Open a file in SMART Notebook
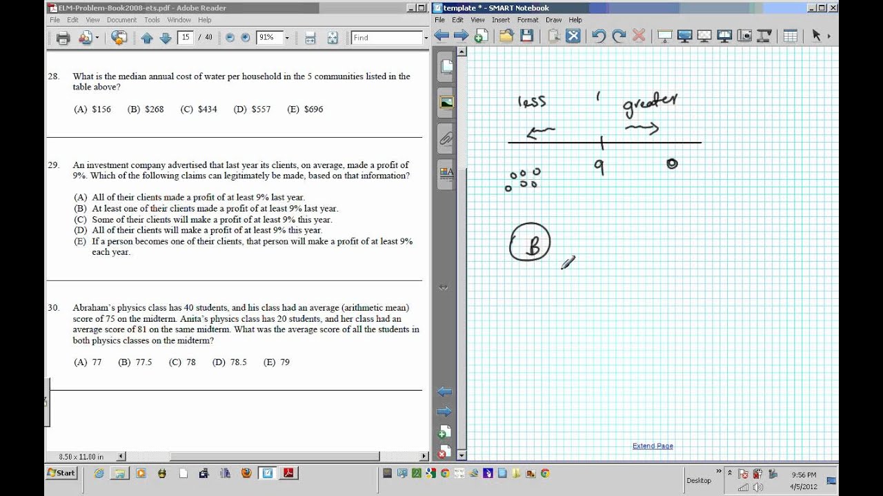 coord(507,36)
